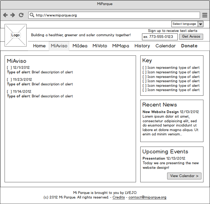
Task: Reload the page with refresh icon
Action: point(21,15)
